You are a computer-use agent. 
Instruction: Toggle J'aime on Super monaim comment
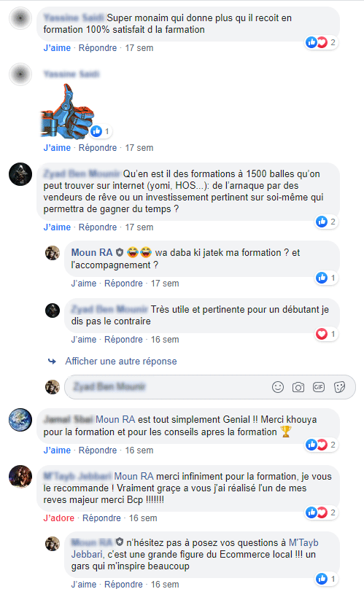tap(57, 48)
